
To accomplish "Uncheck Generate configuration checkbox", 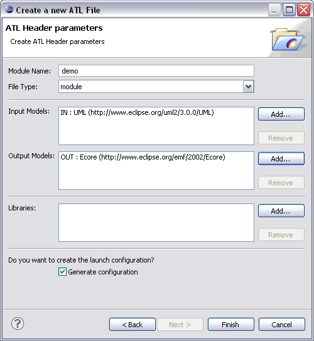I will click(x=62, y=272).
